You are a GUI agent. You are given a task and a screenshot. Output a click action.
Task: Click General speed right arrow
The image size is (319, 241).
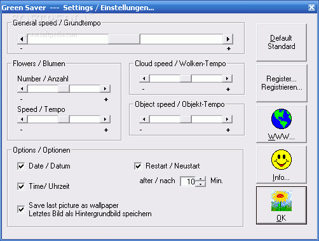(228, 39)
